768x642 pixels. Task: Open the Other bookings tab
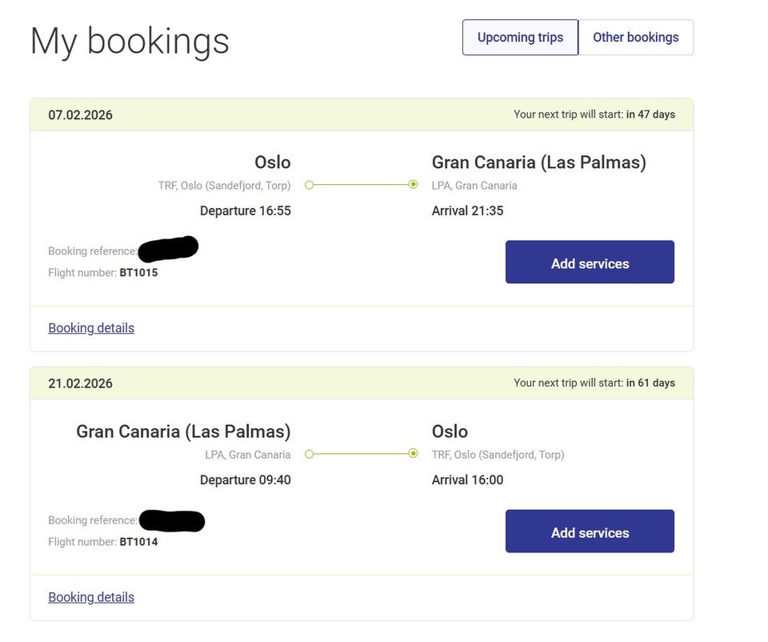coord(635,38)
